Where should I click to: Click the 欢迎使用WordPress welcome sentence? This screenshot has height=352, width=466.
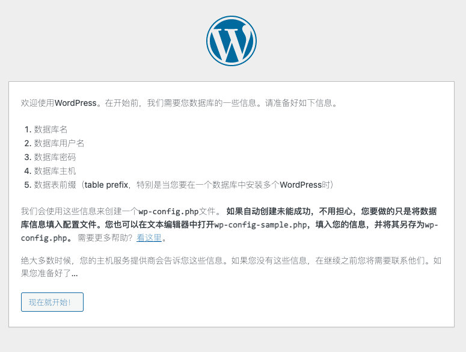(59, 103)
